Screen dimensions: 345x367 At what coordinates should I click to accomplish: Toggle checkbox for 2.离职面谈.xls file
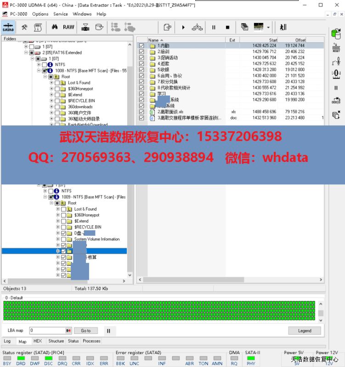(x=141, y=112)
